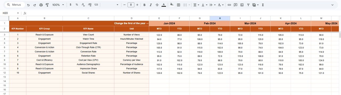Search the Menus box

coord(15,5)
